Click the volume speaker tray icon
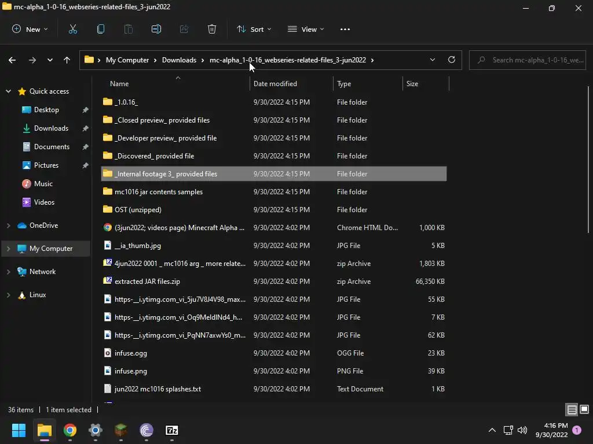593x444 pixels. click(522, 430)
